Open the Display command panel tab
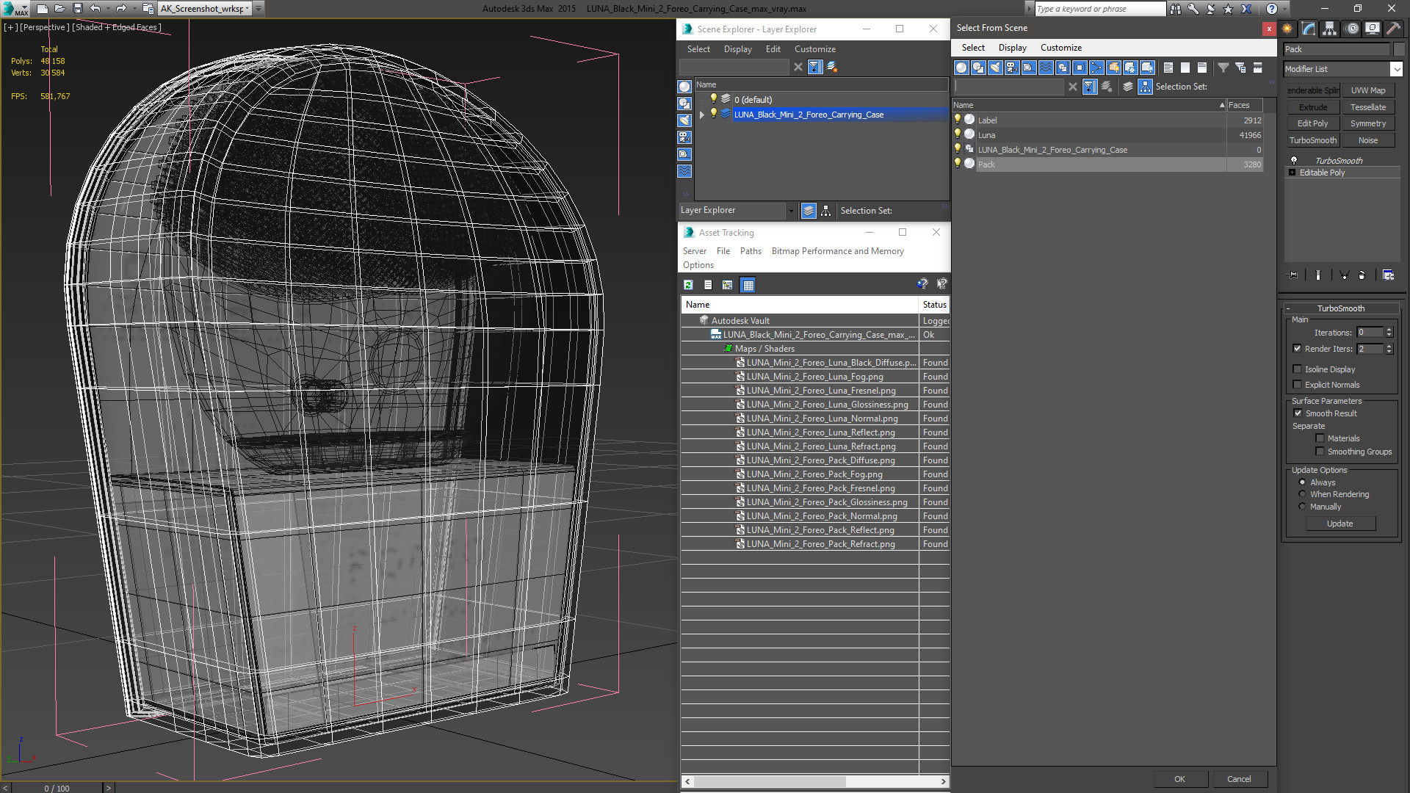1410x793 pixels. point(1372,29)
